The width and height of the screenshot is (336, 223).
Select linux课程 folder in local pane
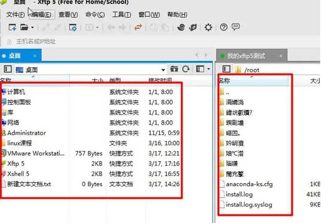point(19,143)
